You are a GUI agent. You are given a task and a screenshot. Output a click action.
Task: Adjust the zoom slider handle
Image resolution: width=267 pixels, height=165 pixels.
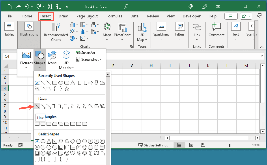tap(230, 145)
